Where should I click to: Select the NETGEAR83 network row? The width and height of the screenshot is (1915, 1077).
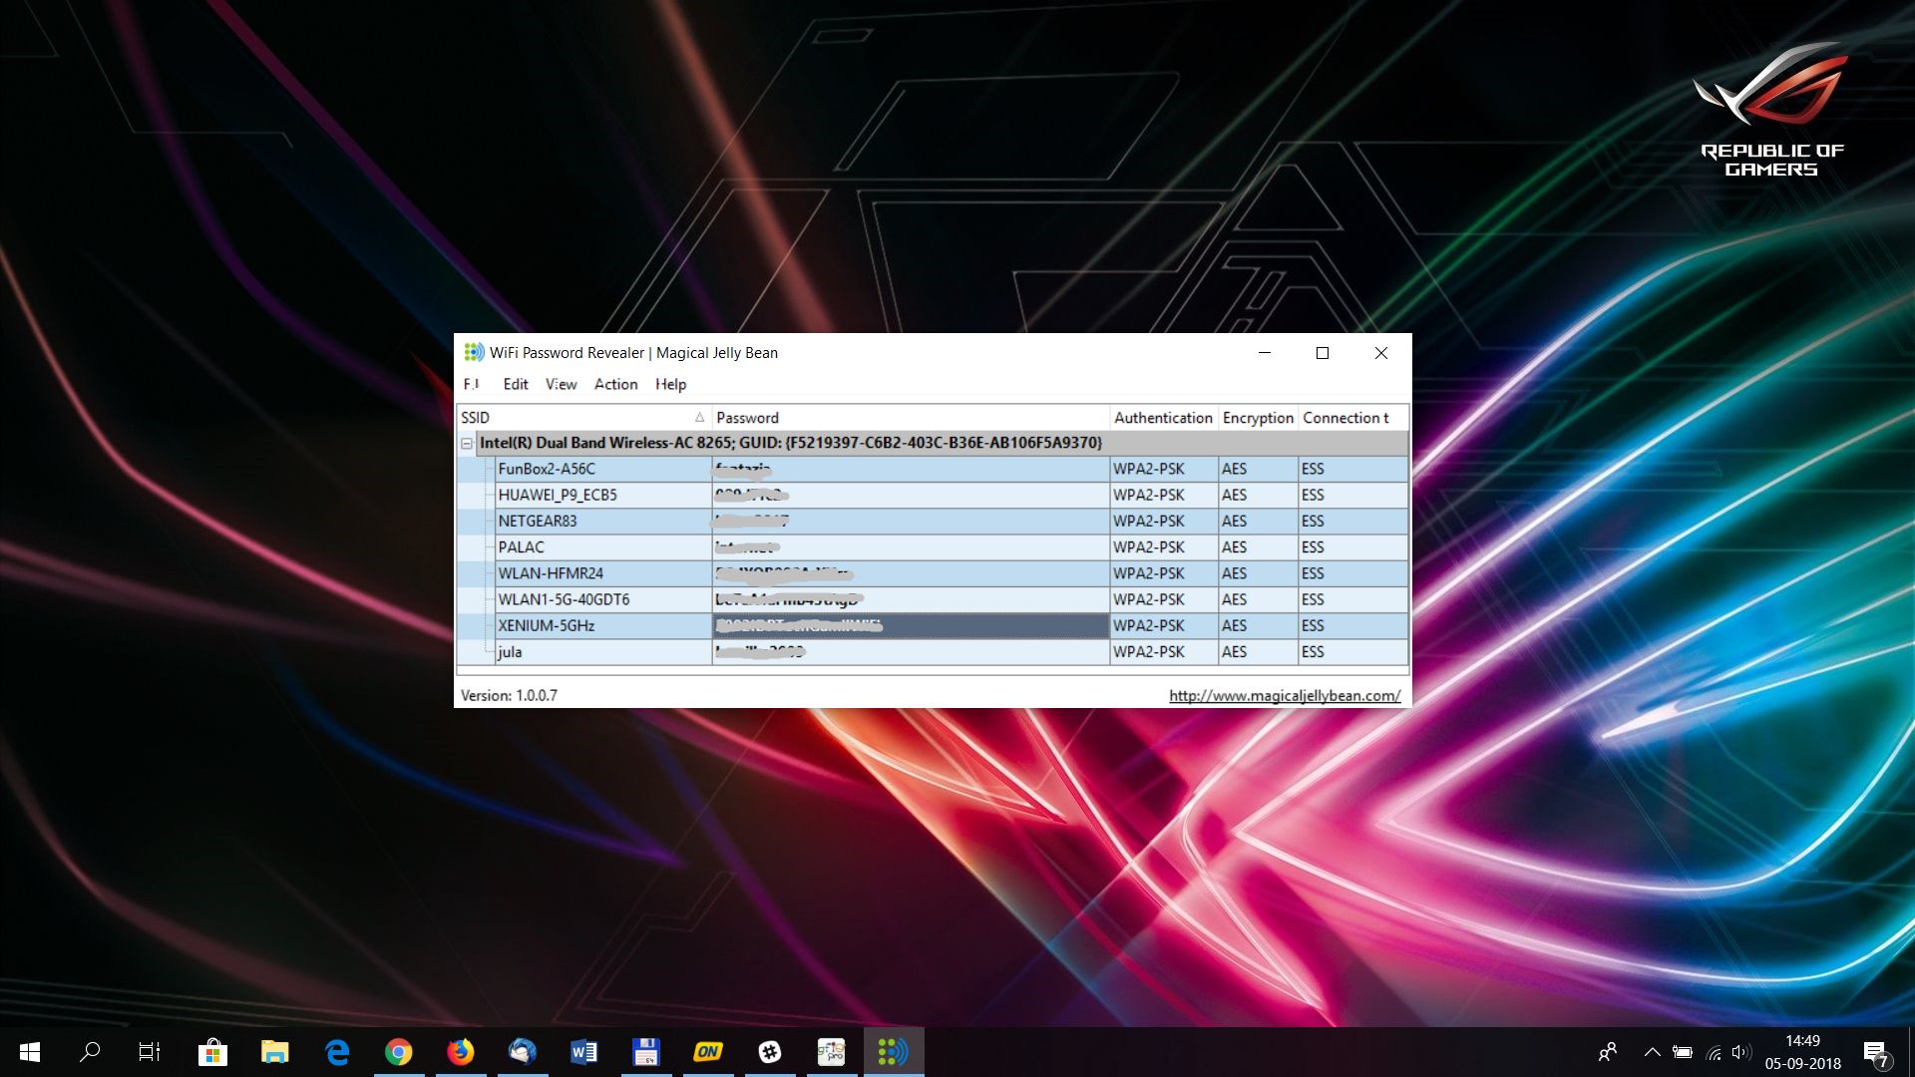pyautogui.click(x=933, y=521)
